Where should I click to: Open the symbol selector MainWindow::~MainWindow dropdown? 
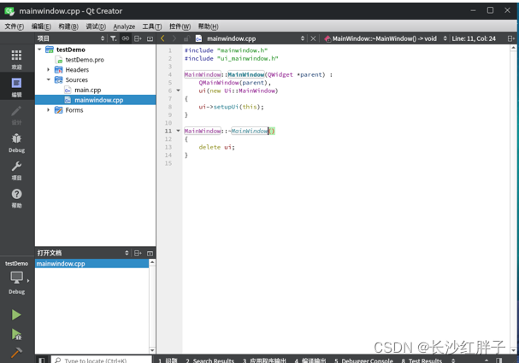coord(445,38)
